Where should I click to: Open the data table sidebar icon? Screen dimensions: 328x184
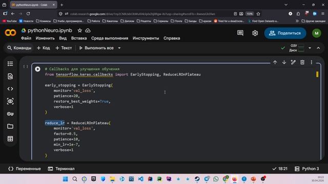(10, 139)
